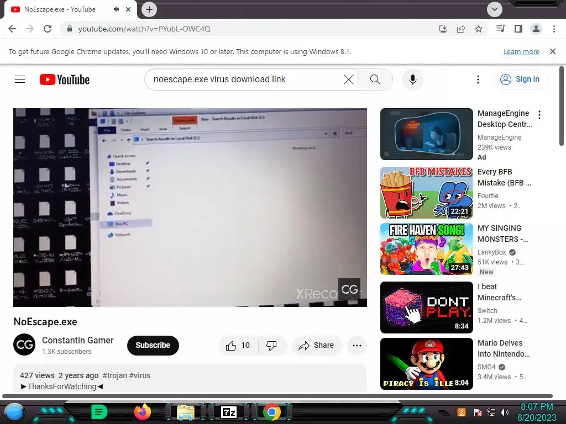Open the install/download page icon in address bar
566x424 pixels.
[443, 29]
